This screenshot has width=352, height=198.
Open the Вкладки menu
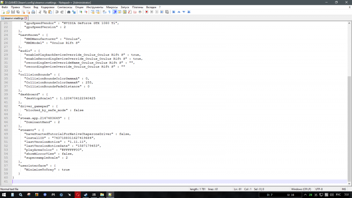click(x=151, y=7)
